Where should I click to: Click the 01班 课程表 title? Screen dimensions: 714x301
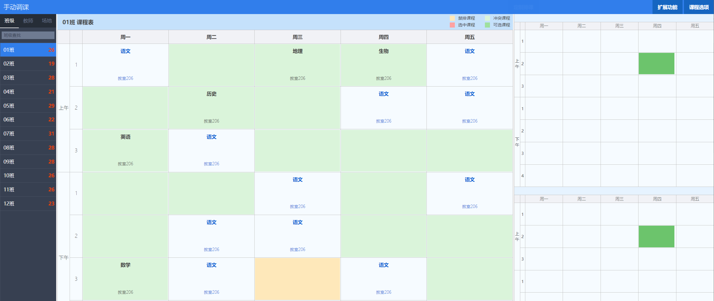[78, 22]
